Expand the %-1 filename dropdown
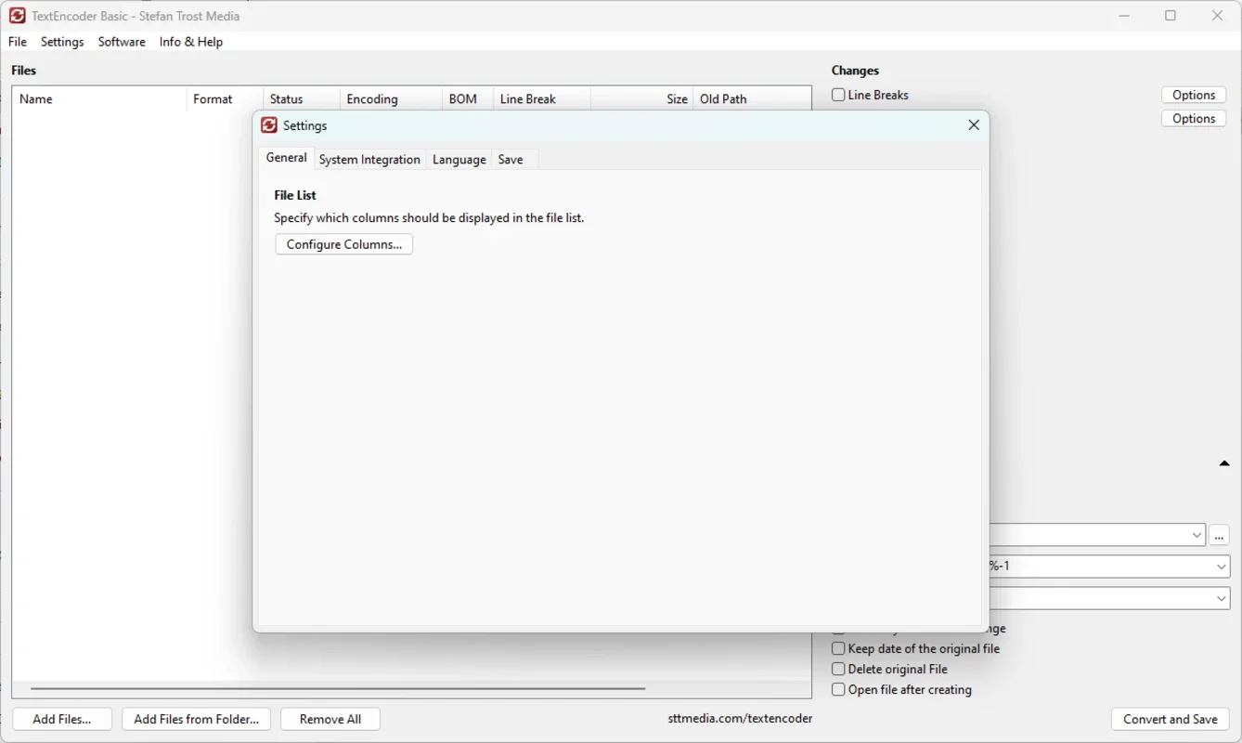 tap(1222, 567)
